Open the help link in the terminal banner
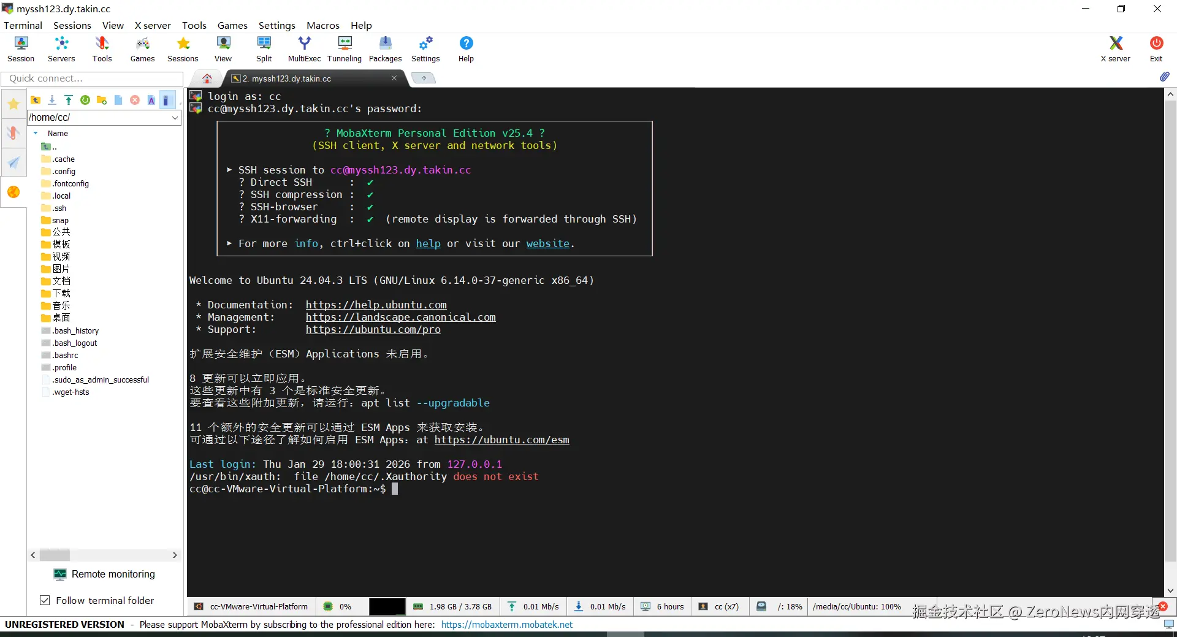The height and width of the screenshot is (637, 1177). pos(428,243)
